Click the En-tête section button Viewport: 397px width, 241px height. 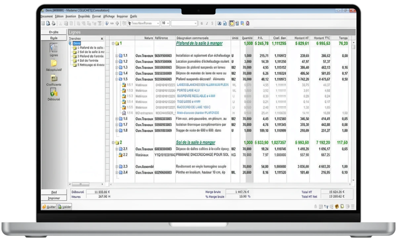point(54,32)
